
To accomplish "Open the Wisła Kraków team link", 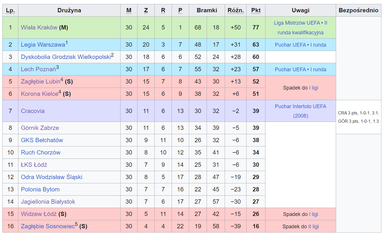I will pos(39,28).
